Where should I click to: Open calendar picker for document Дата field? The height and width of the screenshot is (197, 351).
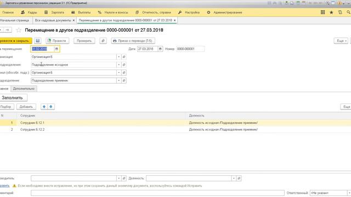click(x=160, y=49)
